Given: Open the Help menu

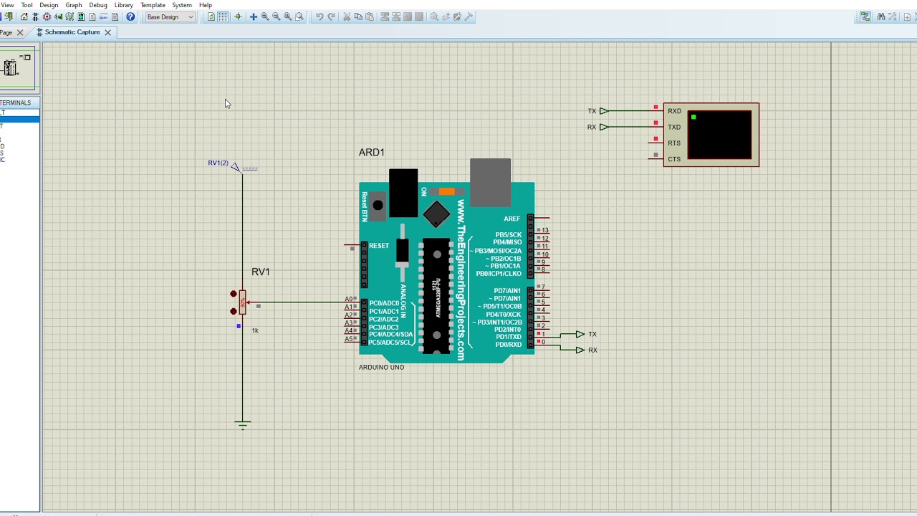Looking at the screenshot, I should pyautogui.click(x=206, y=5).
